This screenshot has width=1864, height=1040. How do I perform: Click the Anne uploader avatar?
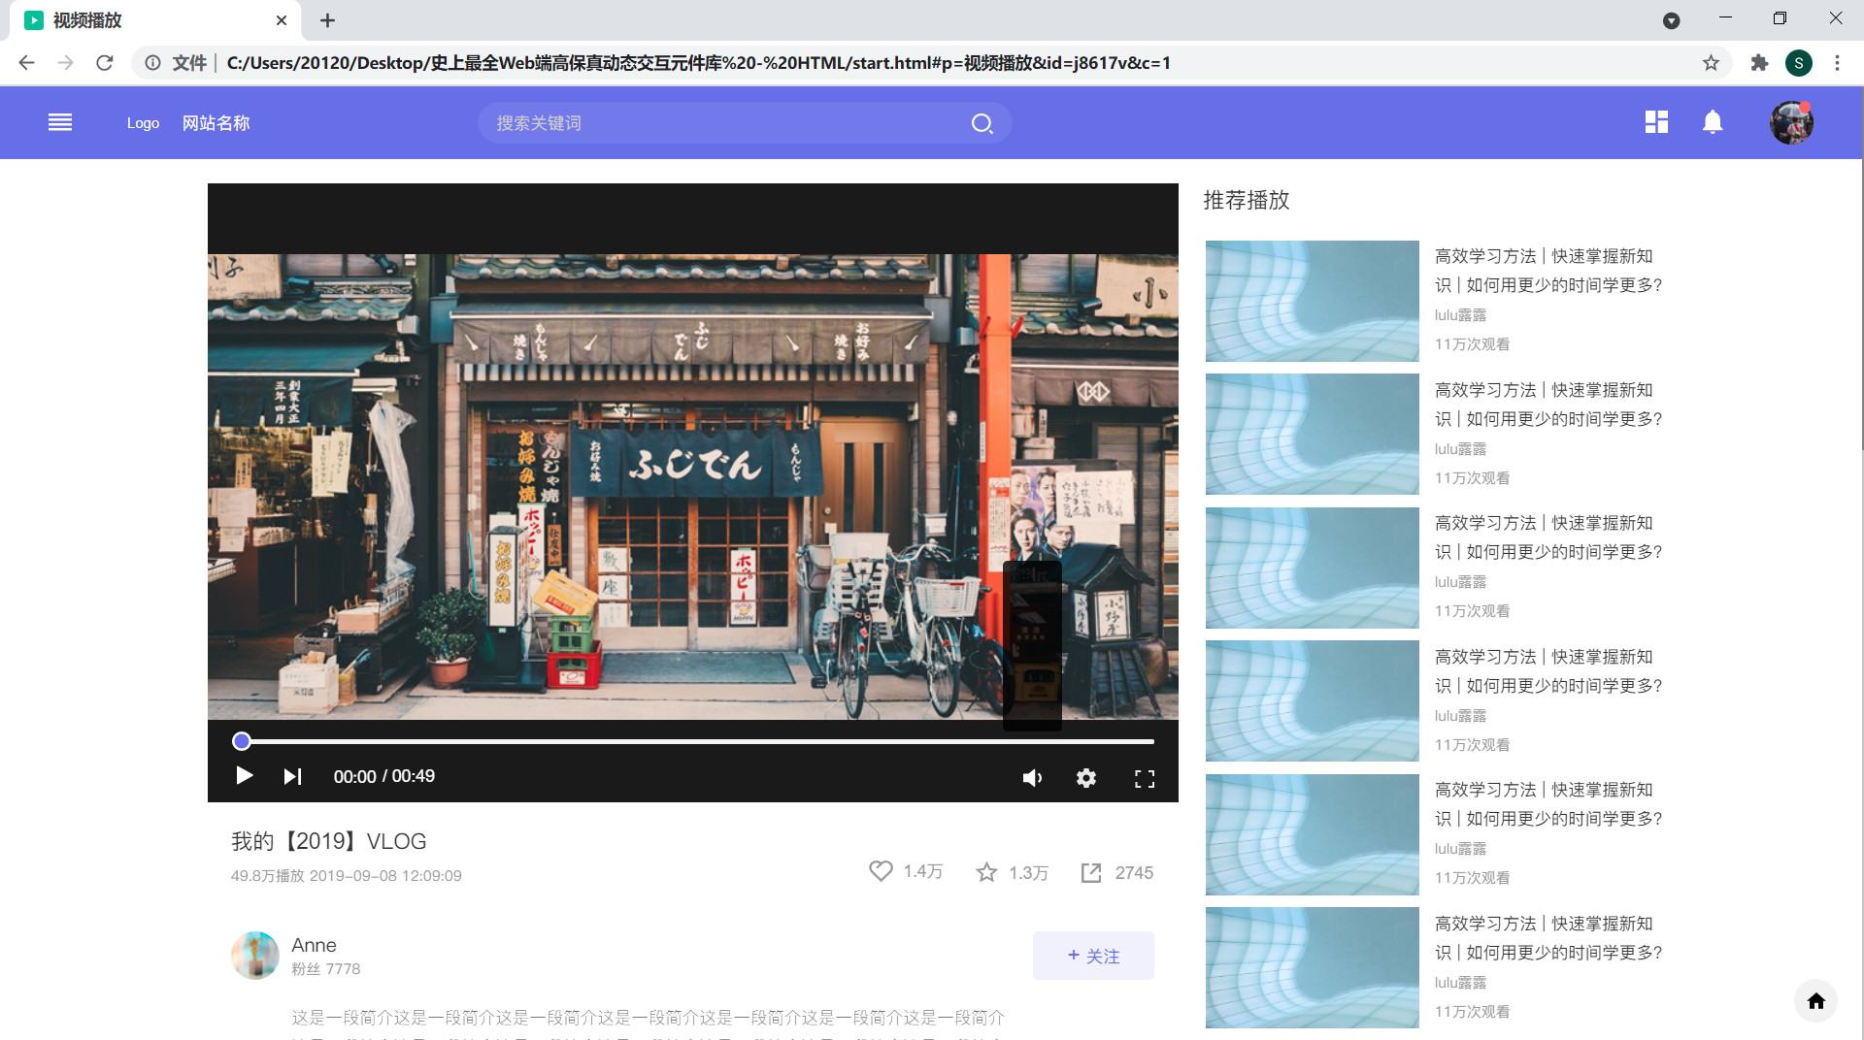click(x=255, y=956)
